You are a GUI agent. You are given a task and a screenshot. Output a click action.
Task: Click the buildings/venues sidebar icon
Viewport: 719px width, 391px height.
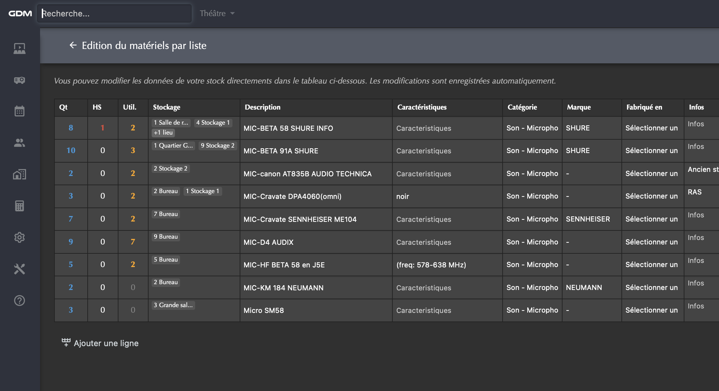(20, 174)
